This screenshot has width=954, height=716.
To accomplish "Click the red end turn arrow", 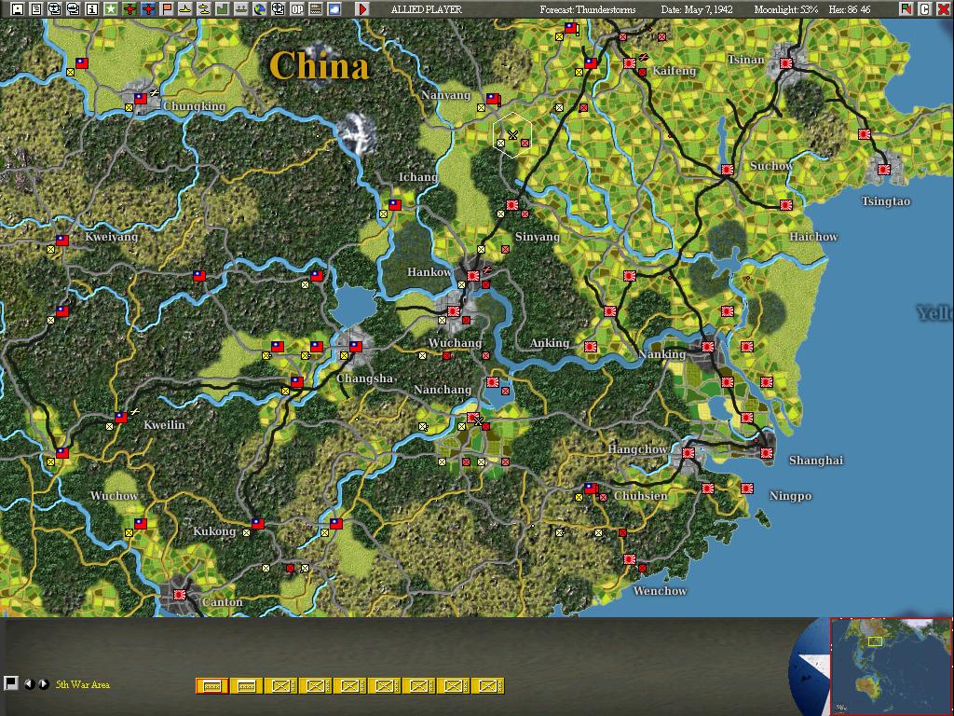I will coord(362,9).
